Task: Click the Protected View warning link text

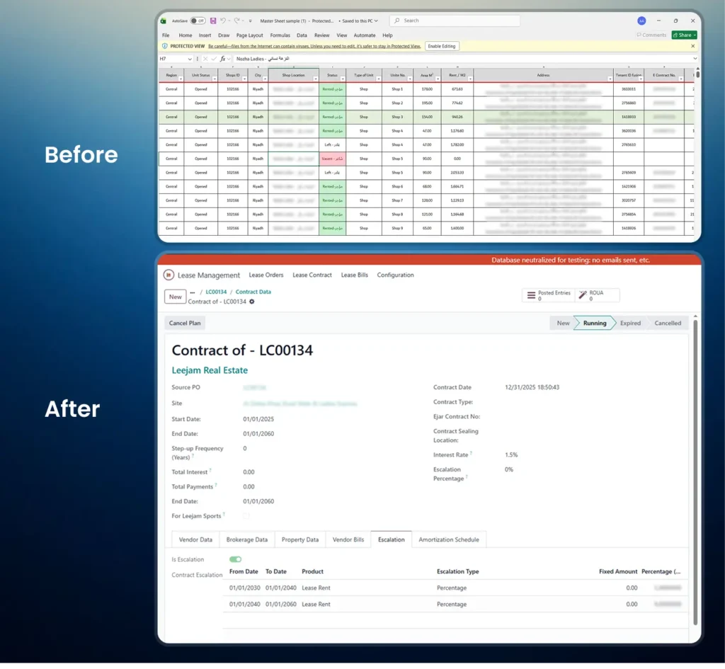Action: 314,46
